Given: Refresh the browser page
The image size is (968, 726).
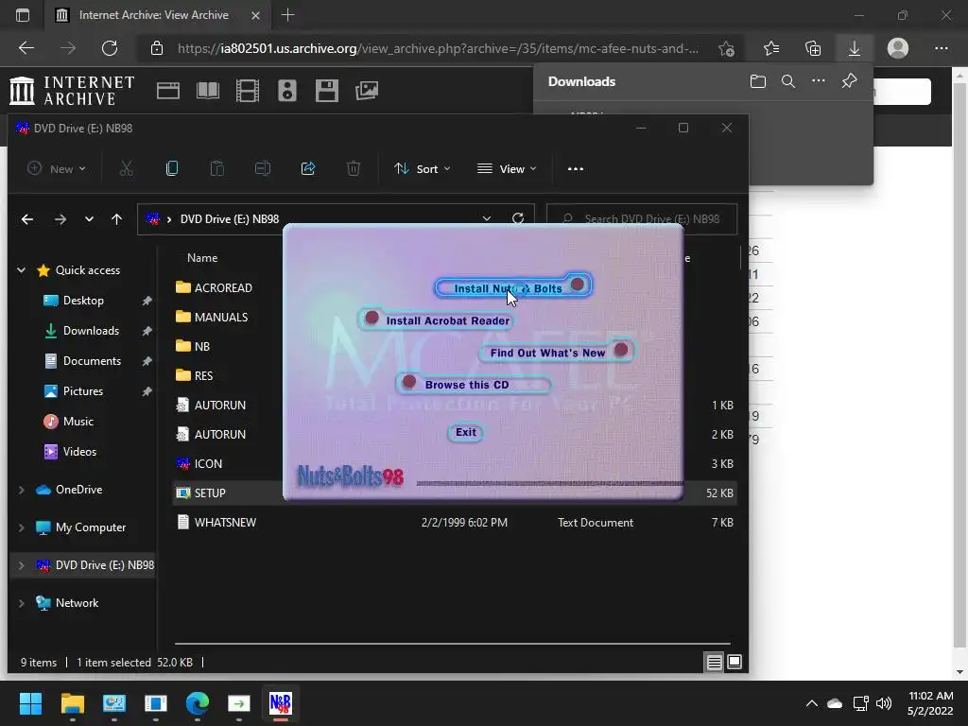Looking at the screenshot, I should coord(110,48).
